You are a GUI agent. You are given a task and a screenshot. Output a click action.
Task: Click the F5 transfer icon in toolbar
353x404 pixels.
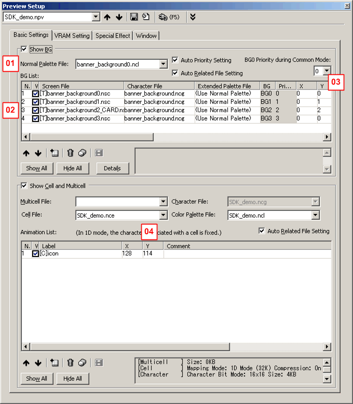pos(169,17)
